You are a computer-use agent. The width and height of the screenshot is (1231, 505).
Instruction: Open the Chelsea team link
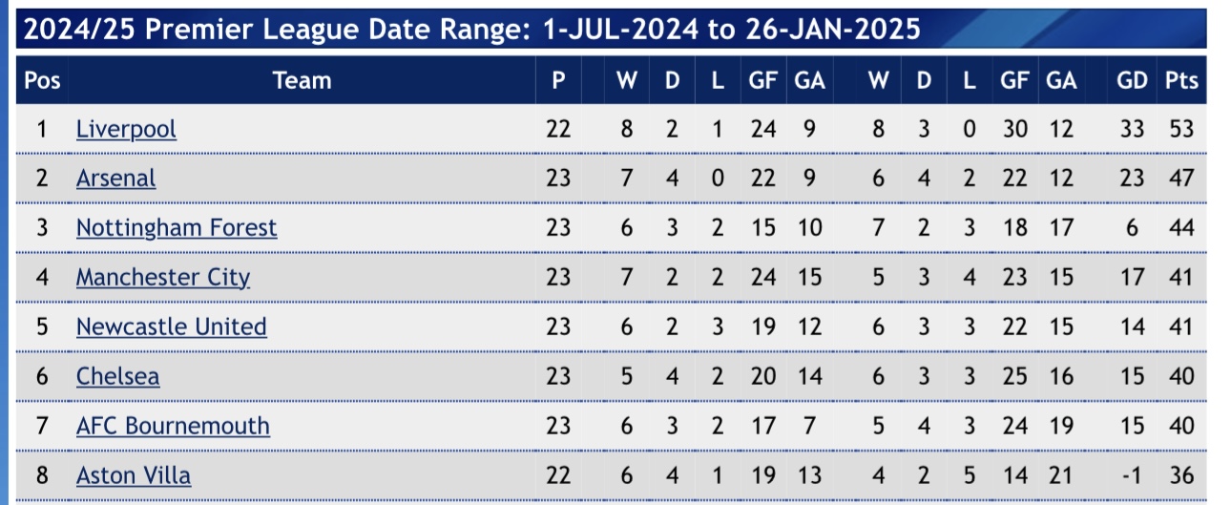pyautogui.click(x=117, y=376)
